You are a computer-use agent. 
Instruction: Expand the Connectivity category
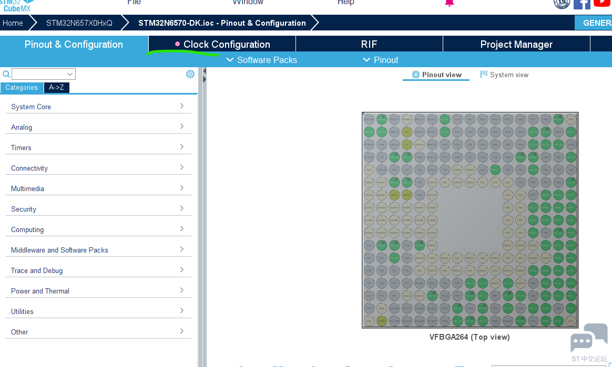98,168
